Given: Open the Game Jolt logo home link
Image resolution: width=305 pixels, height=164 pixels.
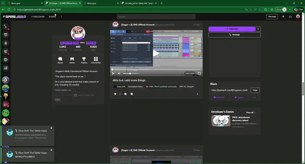Looking at the screenshot, I should 14,17.
